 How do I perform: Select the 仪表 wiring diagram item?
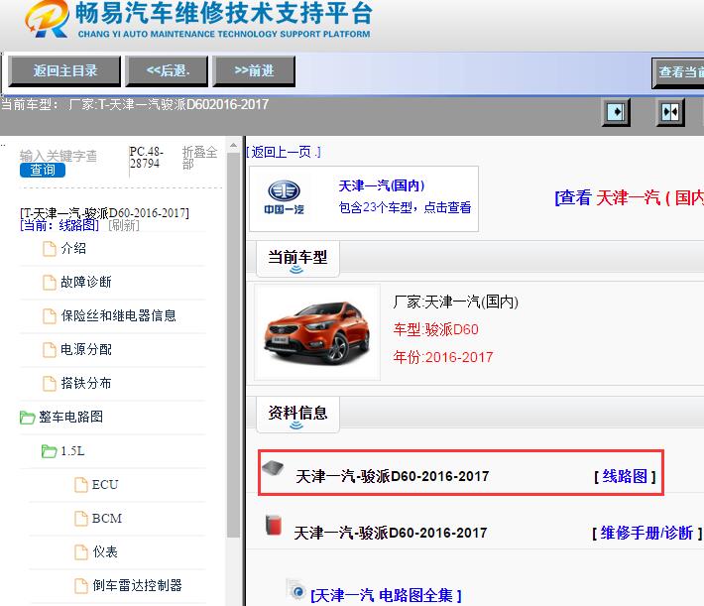pos(105,552)
